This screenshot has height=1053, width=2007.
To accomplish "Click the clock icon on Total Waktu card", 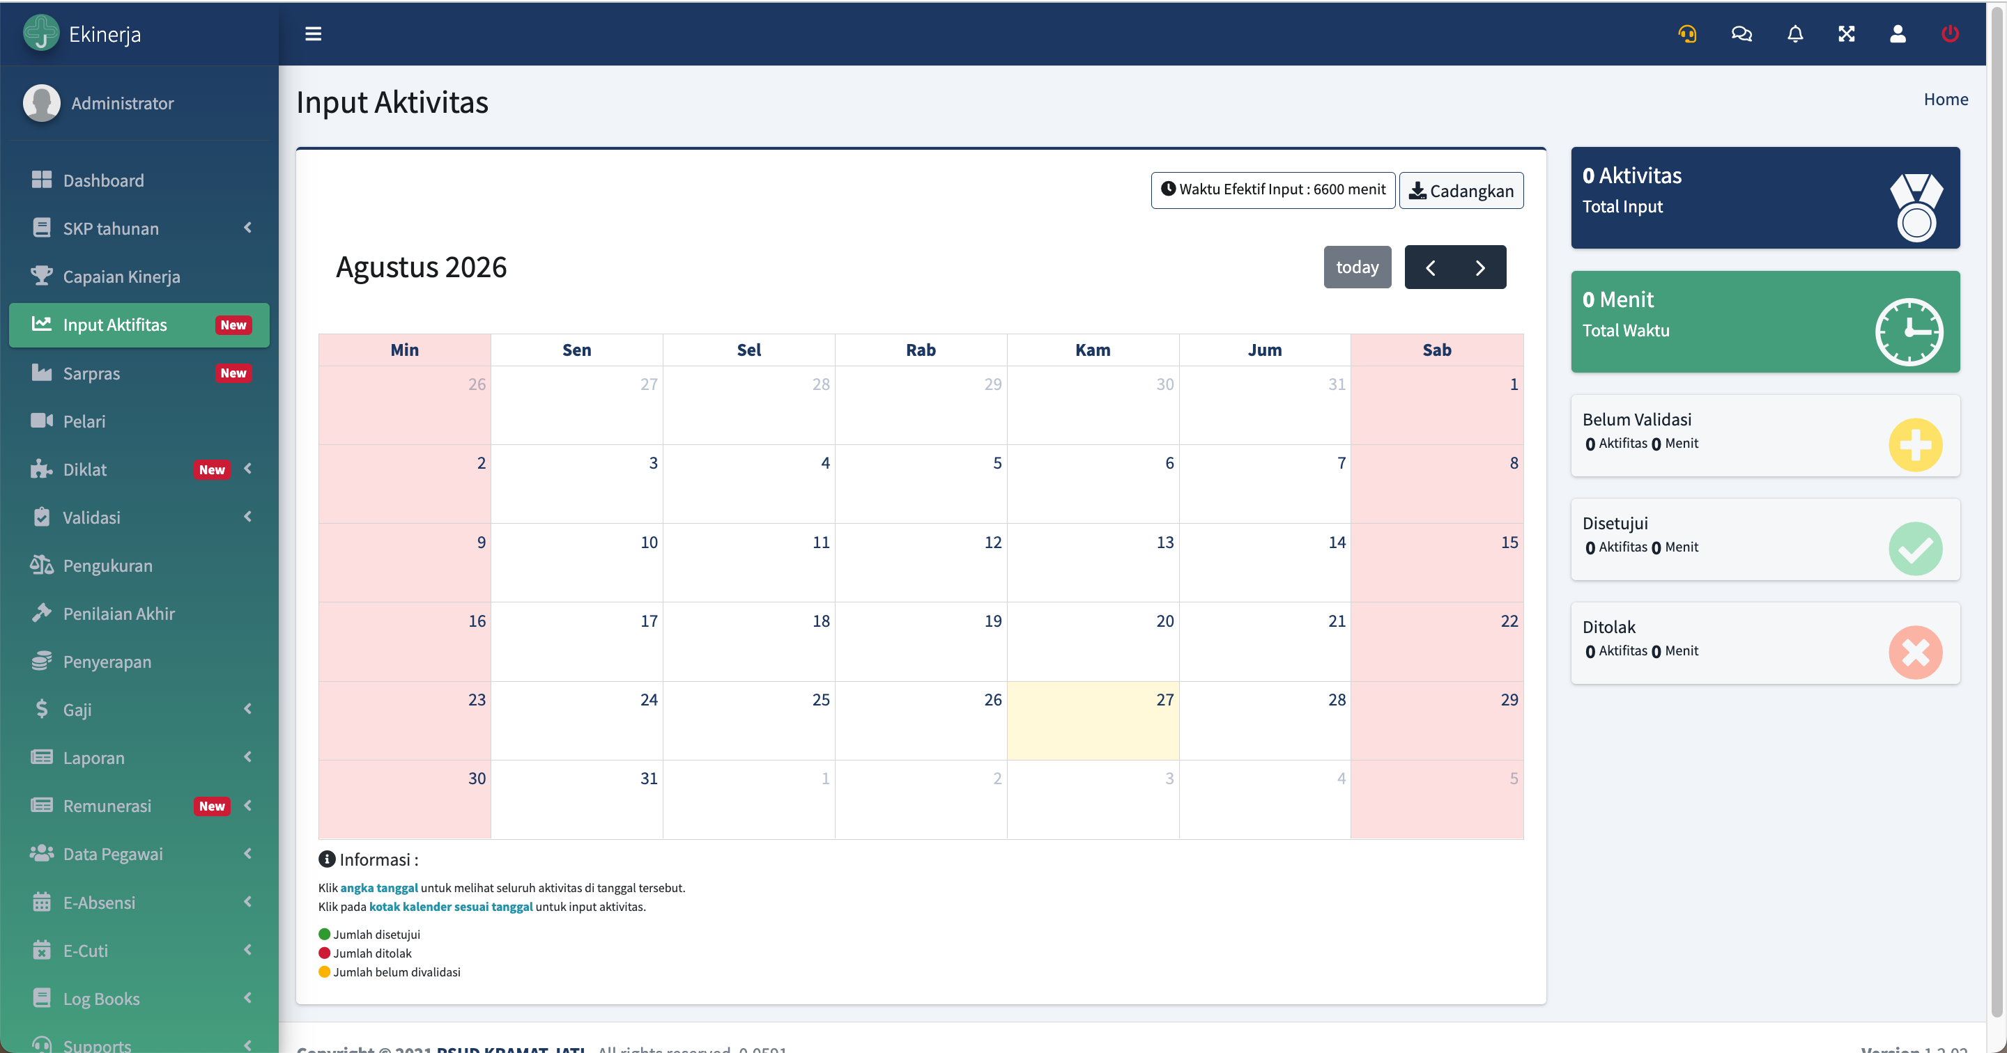I will [1909, 331].
